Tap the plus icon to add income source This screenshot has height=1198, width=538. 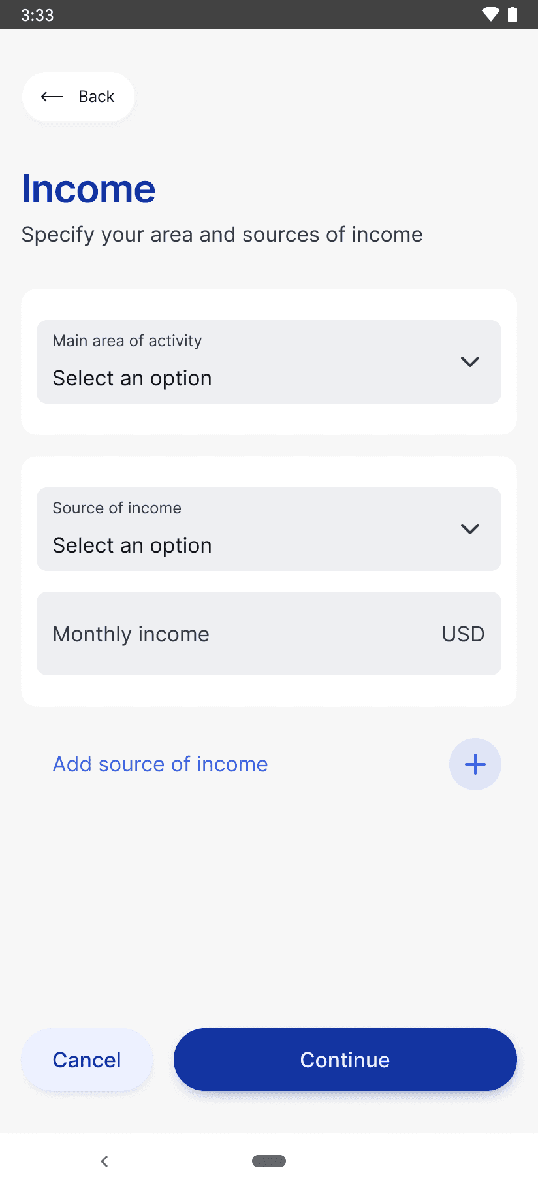(475, 764)
